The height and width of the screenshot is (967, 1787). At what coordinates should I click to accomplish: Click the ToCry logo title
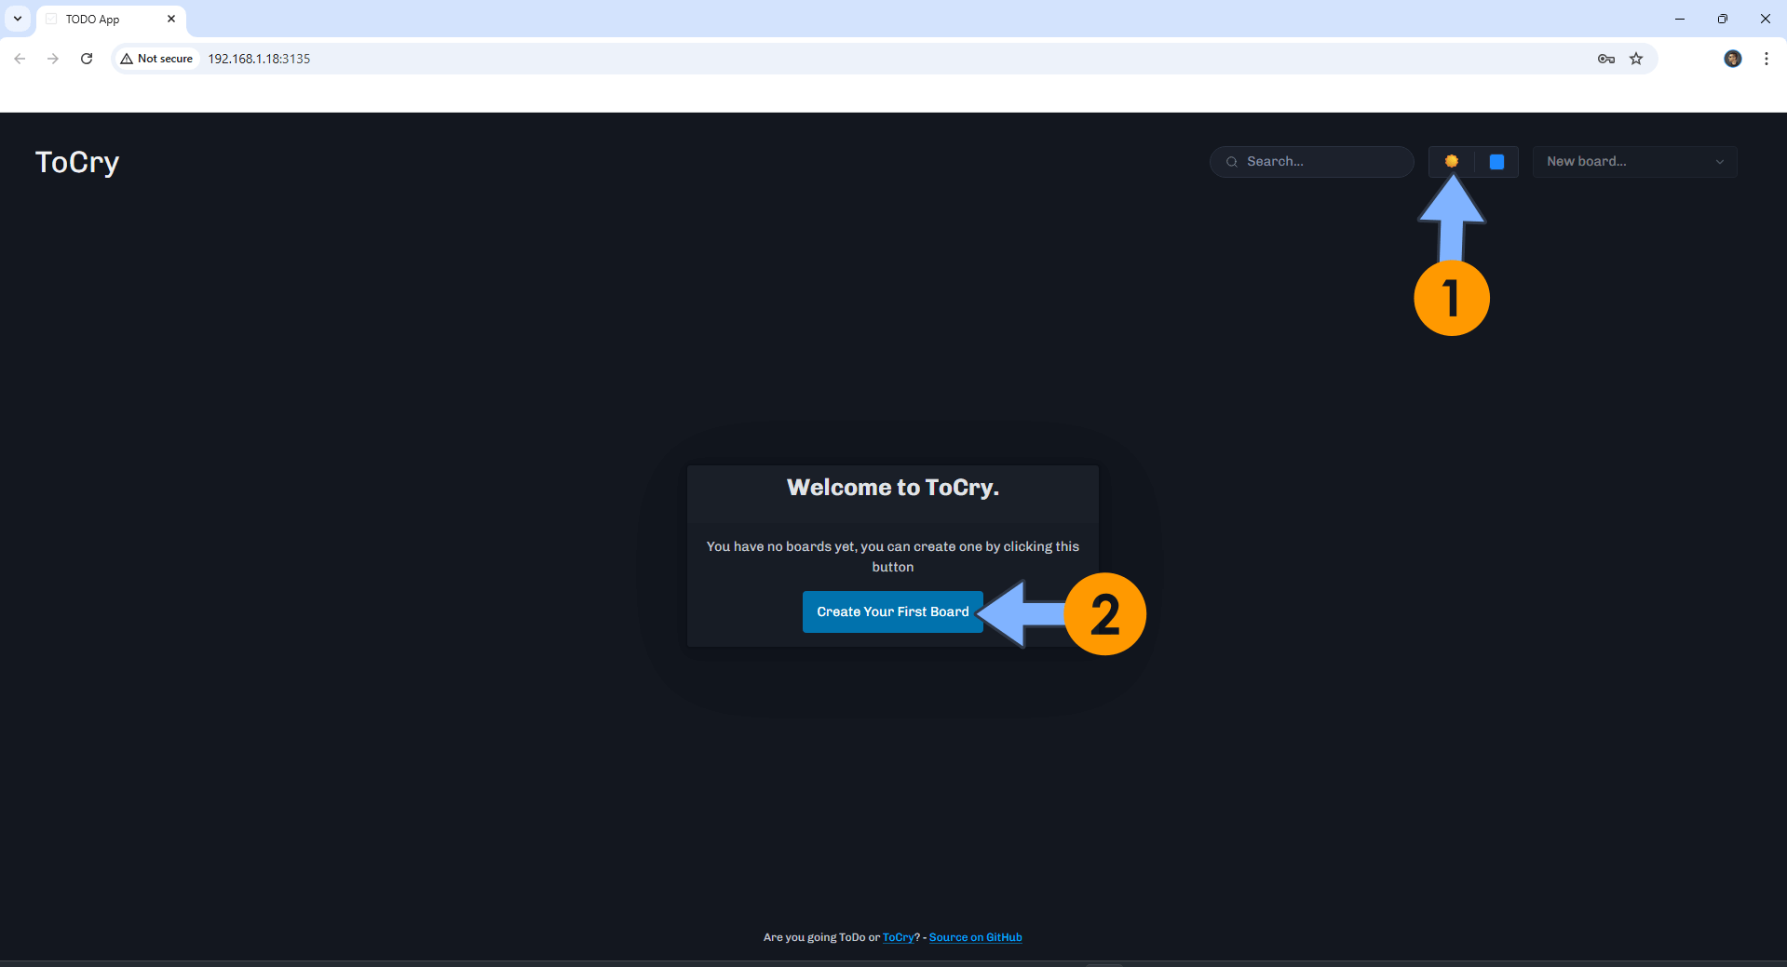coord(77,162)
